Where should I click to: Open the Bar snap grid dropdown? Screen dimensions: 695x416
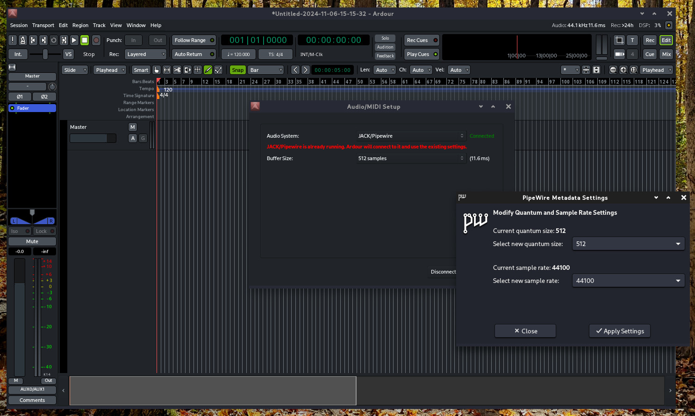265,70
